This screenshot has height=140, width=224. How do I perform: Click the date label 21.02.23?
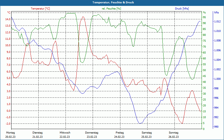(x=38, y=137)
